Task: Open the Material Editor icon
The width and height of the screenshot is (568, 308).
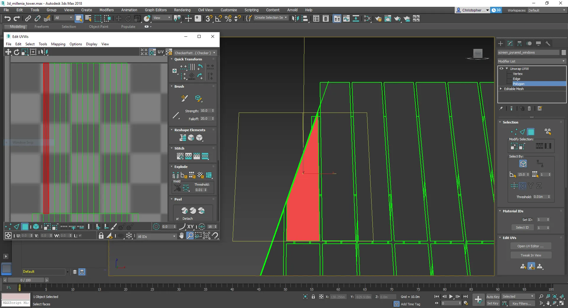Action: 367,19
